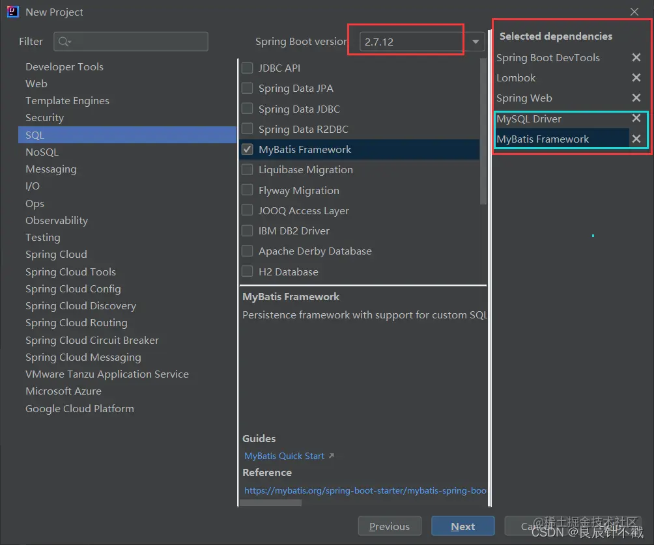Click the Filter search magnifier icon

tap(64, 41)
